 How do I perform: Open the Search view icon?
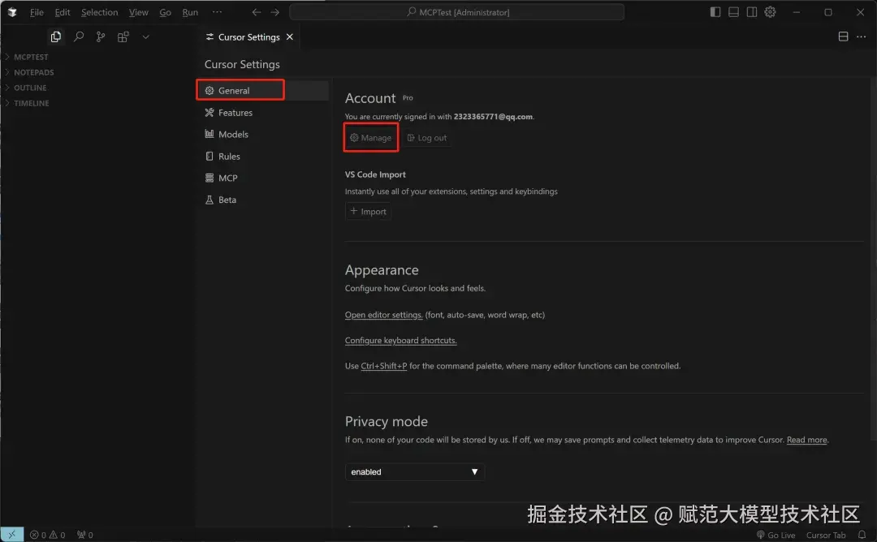click(79, 37)
